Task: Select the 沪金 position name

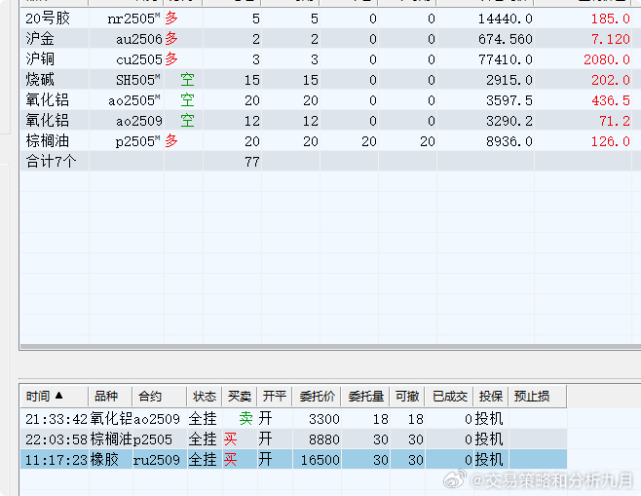Action: coord(40,39)
